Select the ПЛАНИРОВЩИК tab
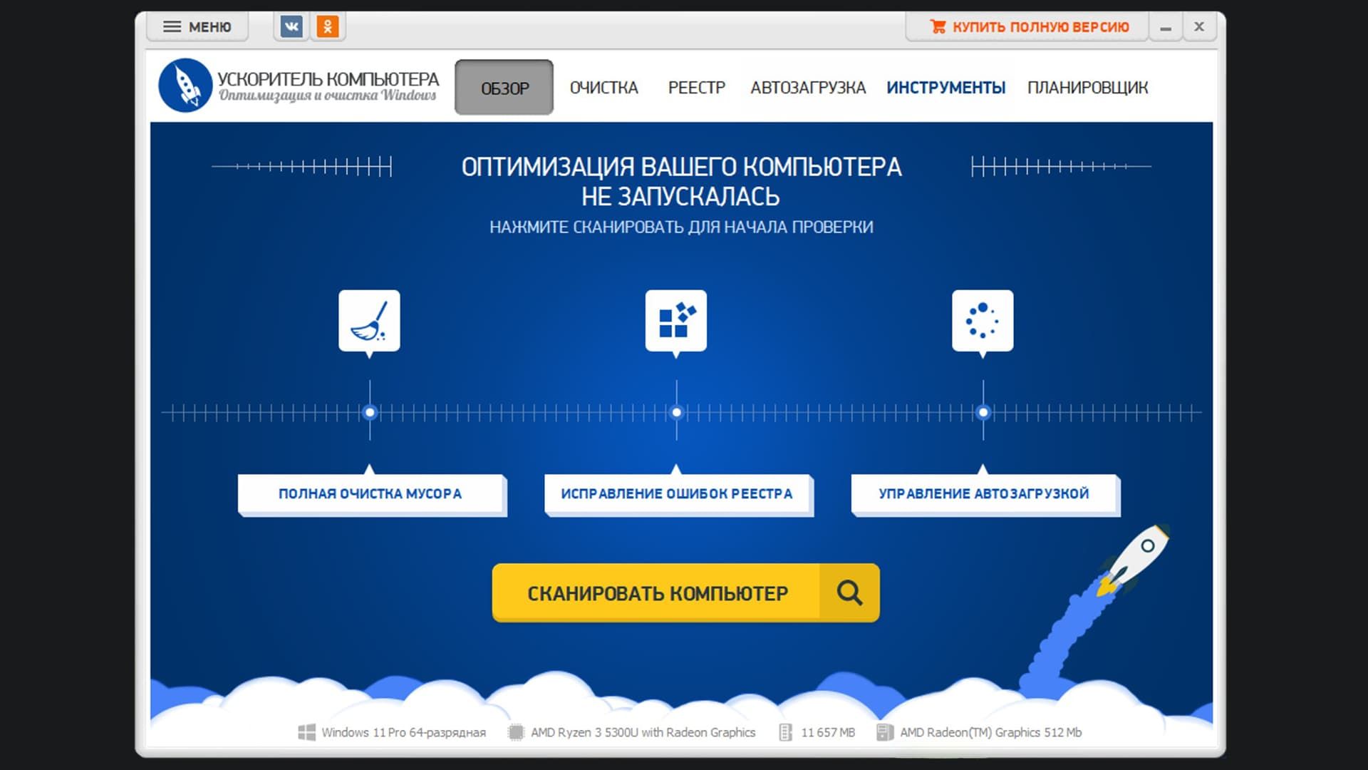1368x770 pixels. click(1087, 88)
